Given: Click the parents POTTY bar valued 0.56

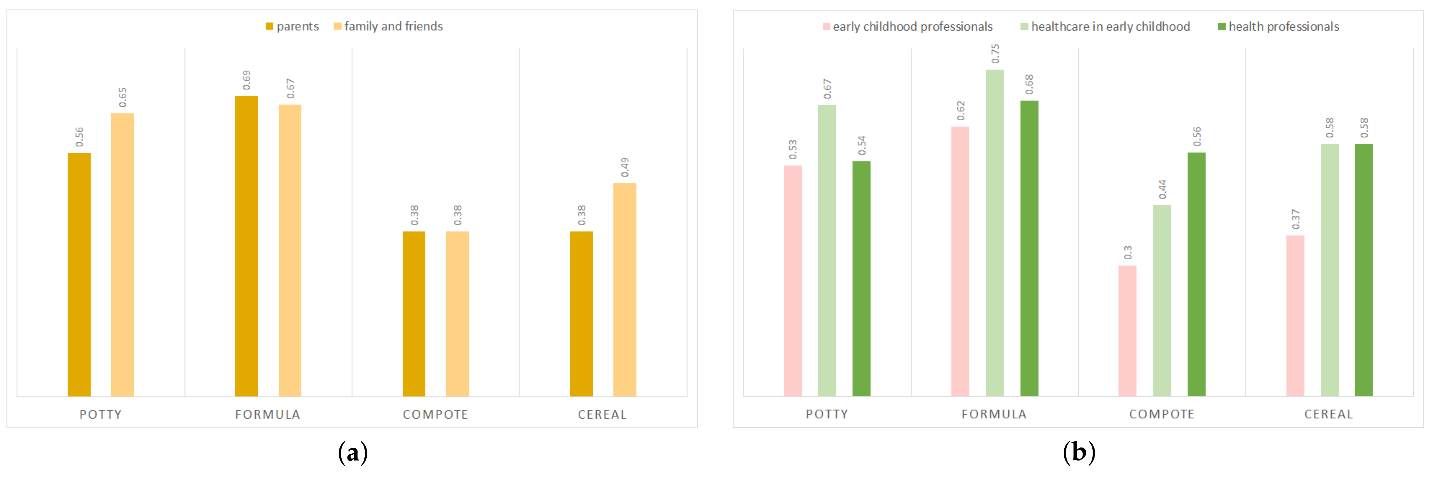Looking at the screenshot, I should 79,274.
